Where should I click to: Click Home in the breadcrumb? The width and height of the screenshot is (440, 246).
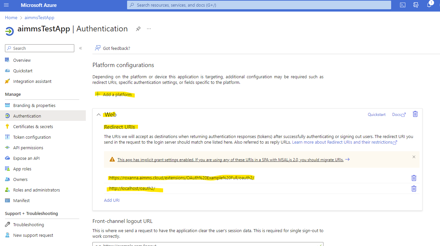(11, 18)
